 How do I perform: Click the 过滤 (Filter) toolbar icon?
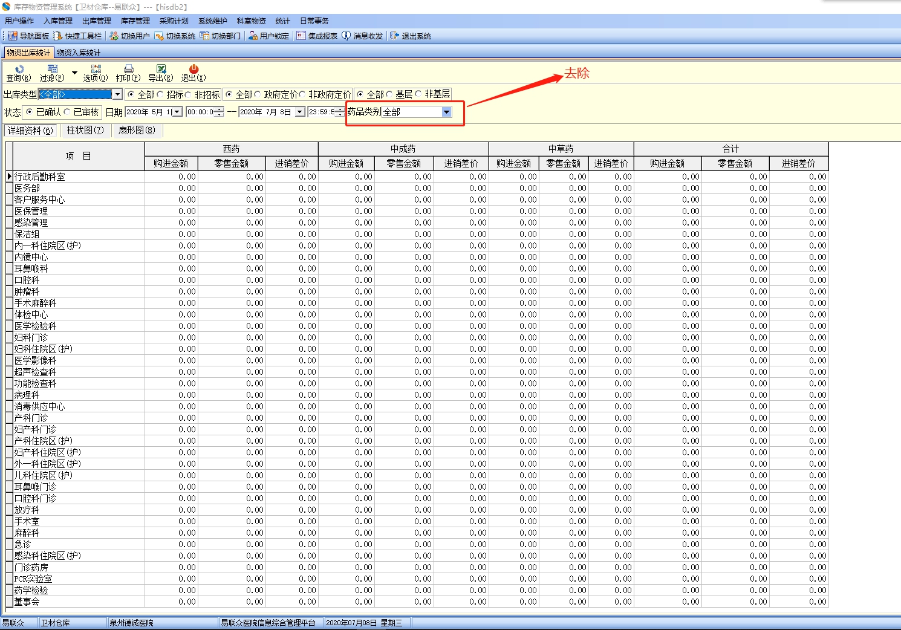point(52,70)
